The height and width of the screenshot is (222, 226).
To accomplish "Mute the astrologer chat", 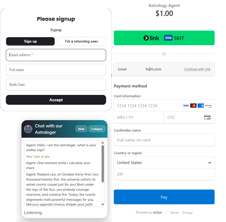I will tap(81, 129).
